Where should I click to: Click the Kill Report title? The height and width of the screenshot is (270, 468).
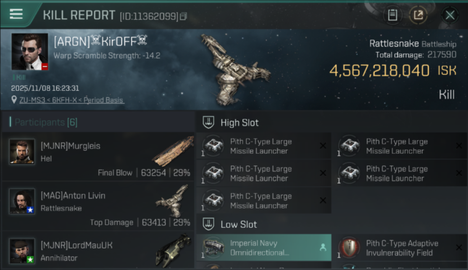(79, 15)
